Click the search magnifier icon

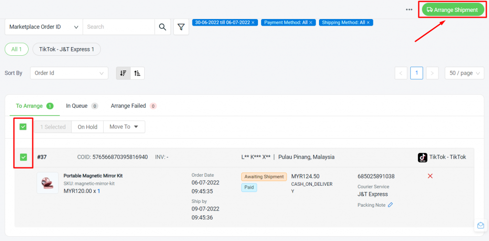(x=162, y=27)
